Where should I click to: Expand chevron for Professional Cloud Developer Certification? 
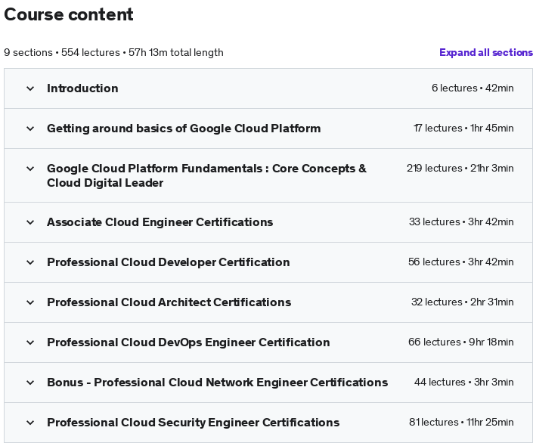point(30,262)
